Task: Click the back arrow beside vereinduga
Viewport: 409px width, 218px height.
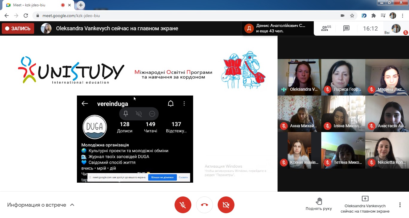Action: click(85, 104)
